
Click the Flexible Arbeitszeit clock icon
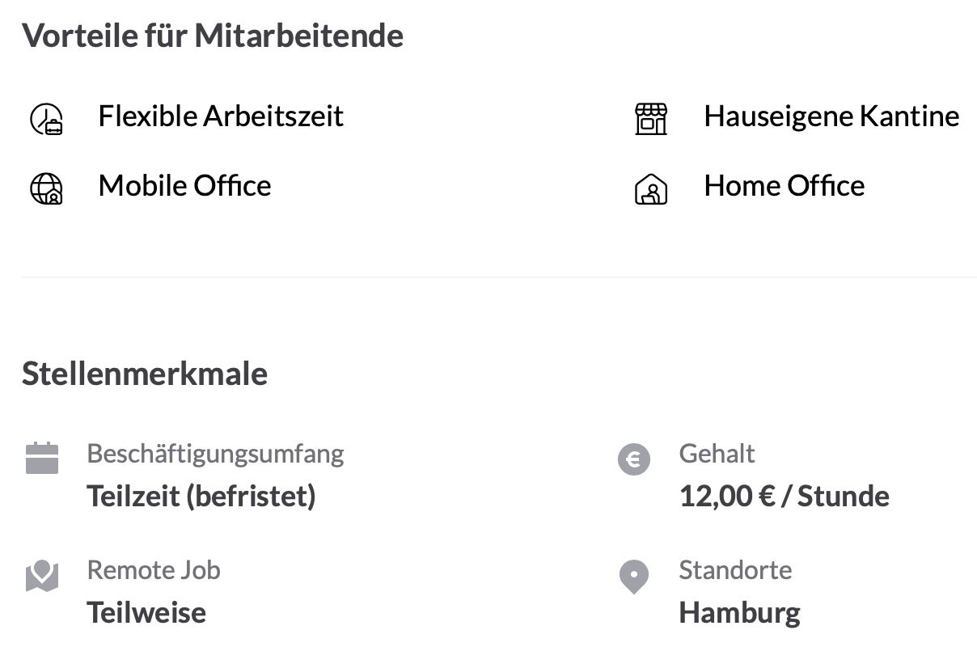(x=46, y=119)
